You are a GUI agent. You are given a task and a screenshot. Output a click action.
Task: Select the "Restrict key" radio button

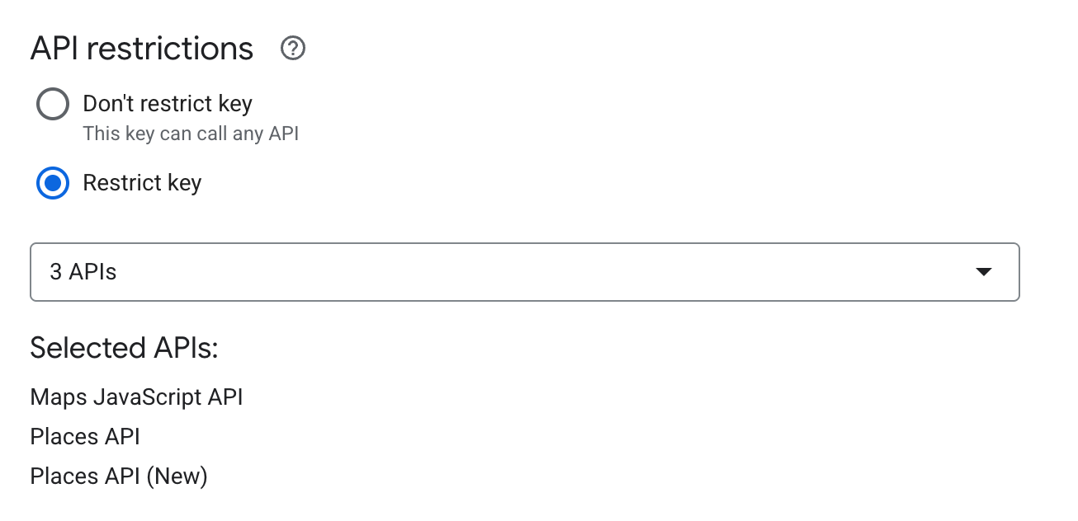coord(53,183)
